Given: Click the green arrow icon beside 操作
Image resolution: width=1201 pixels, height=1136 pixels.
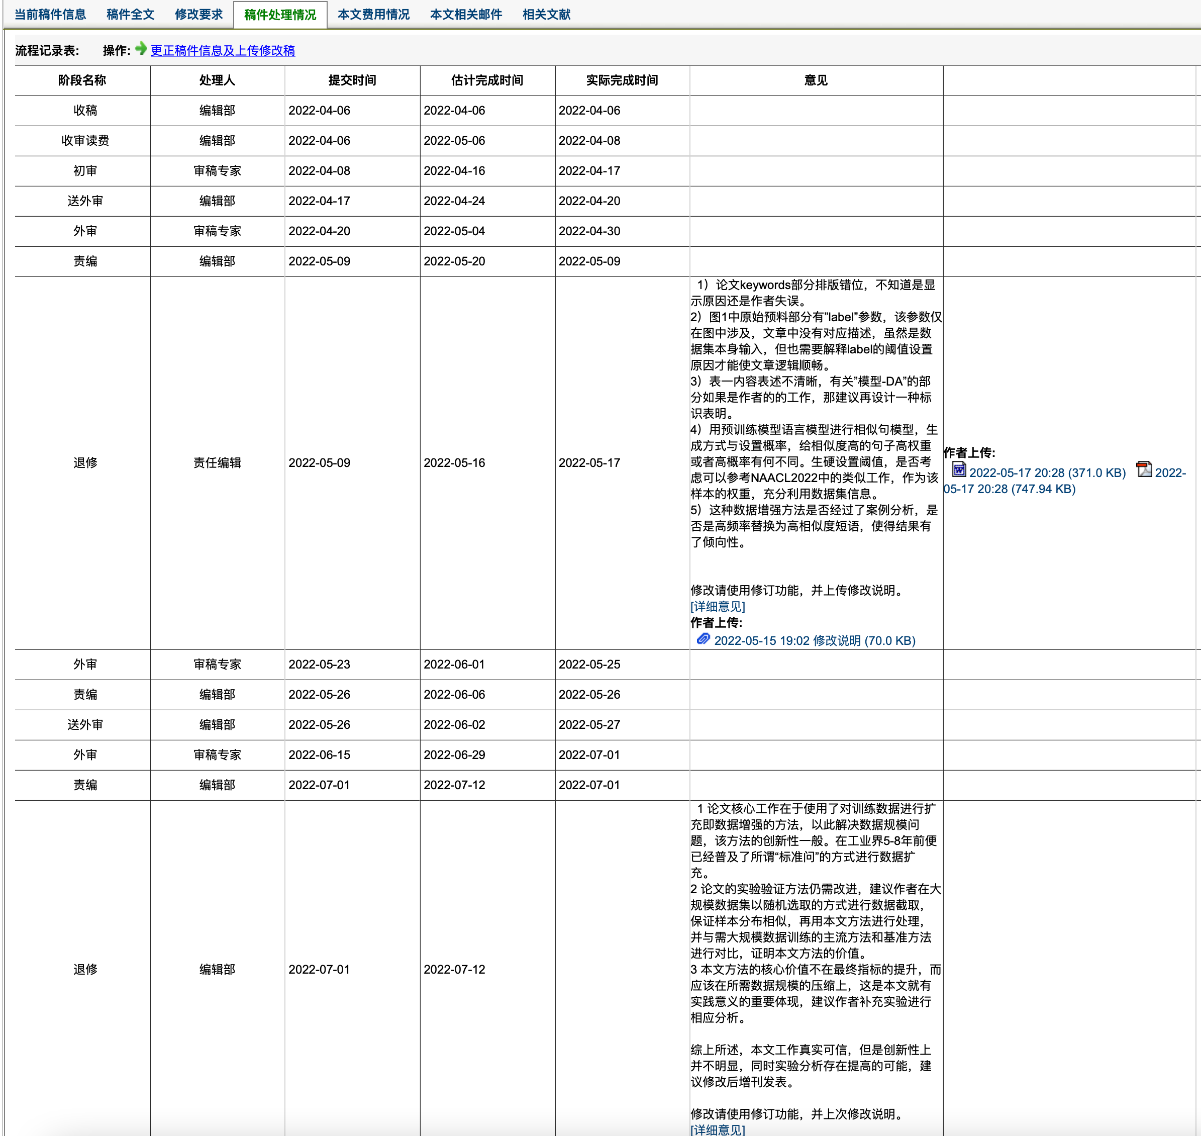Looking at the screenshot, I should pos(141,48).
